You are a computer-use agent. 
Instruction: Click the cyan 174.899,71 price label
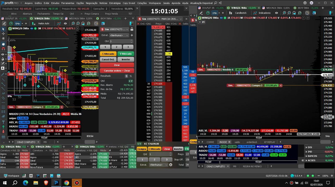click(x=90, y=48)
